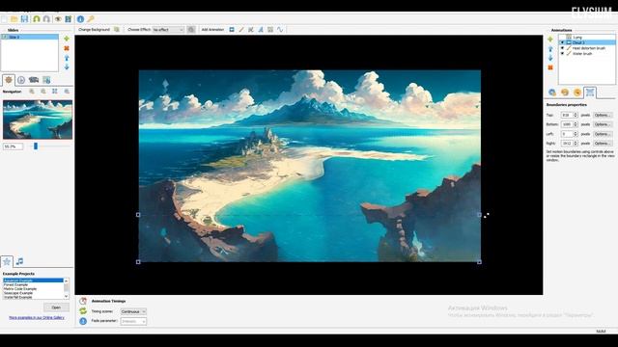This screenshot has height=347, width=618.
Task: Open the online gallery examples link
Action: [37, 317]
